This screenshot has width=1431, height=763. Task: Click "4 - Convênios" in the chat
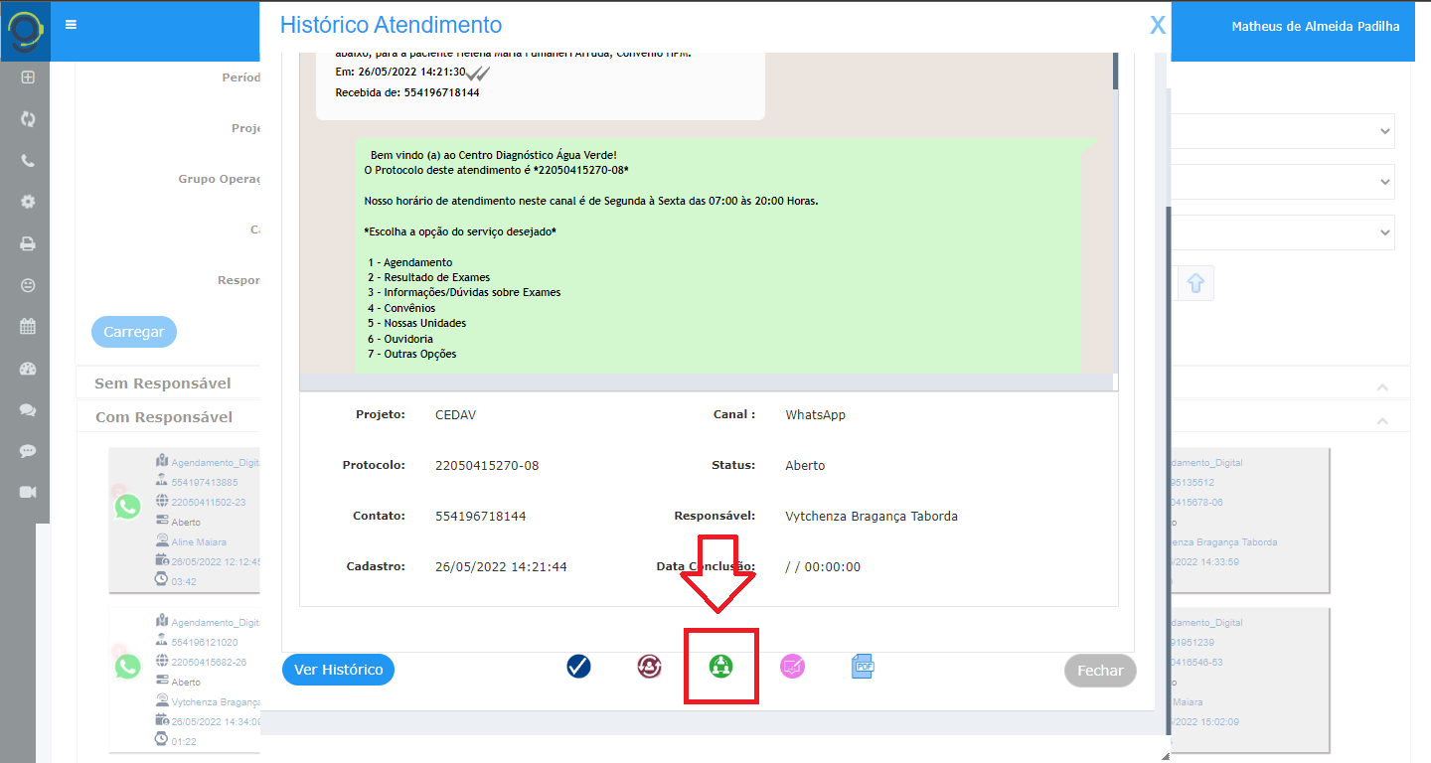coord(401,308)
